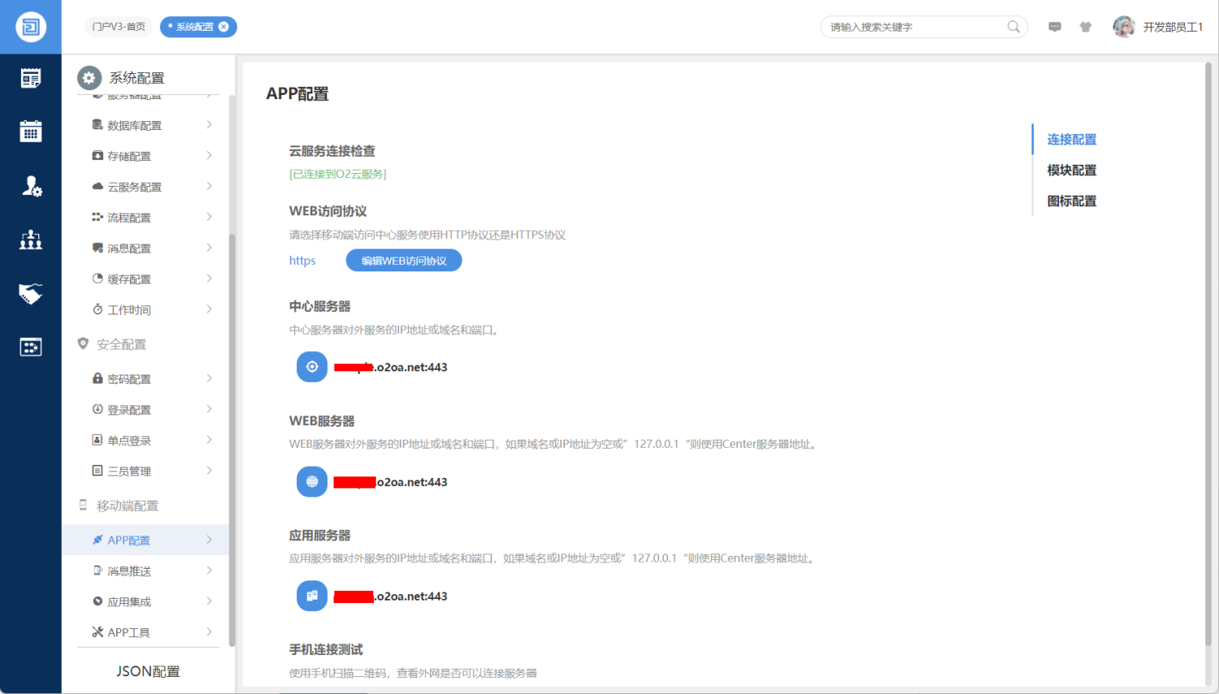Jump to the 模块配置 section
Screen dimensions: 1219x694
pos(1071,170)
